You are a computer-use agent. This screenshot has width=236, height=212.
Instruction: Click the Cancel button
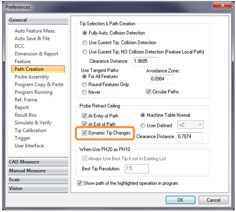(213, 200)
